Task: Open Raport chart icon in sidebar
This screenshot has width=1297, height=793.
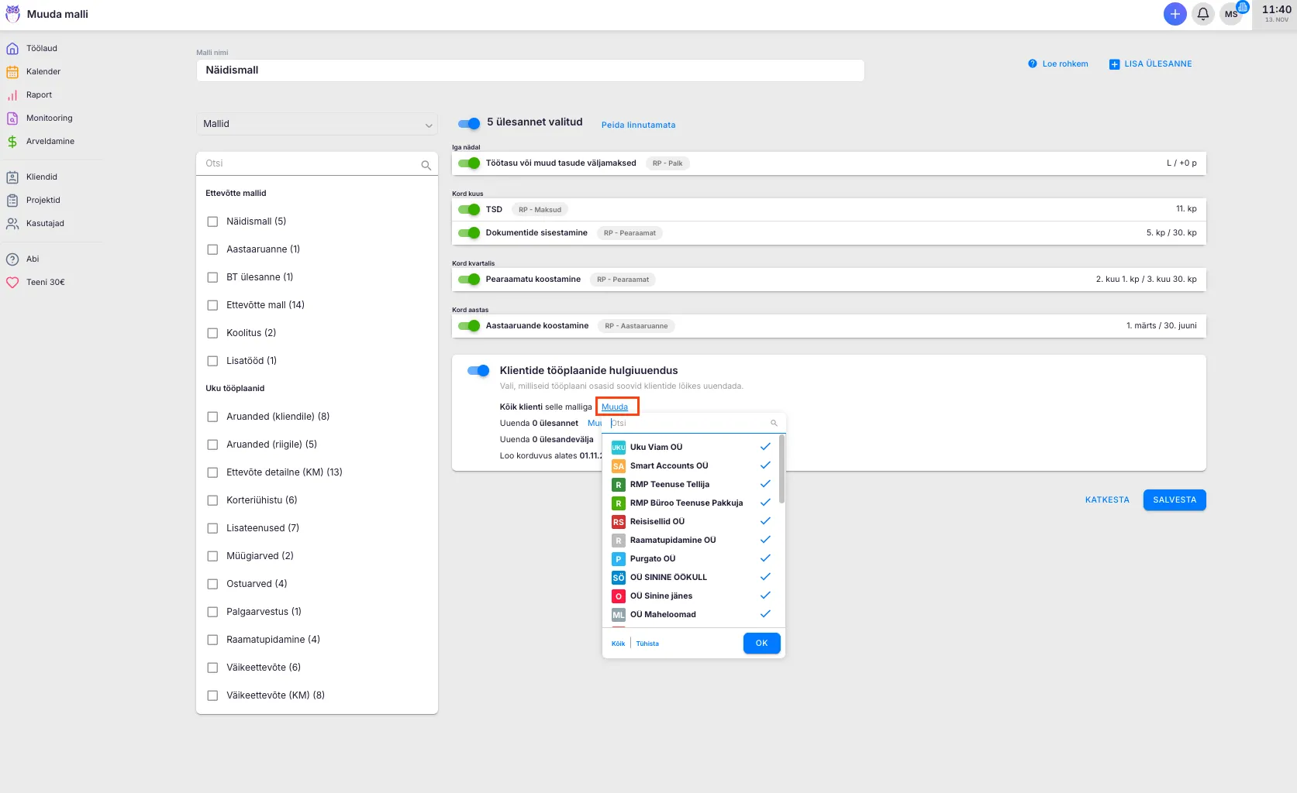Action: click(12, 94)
